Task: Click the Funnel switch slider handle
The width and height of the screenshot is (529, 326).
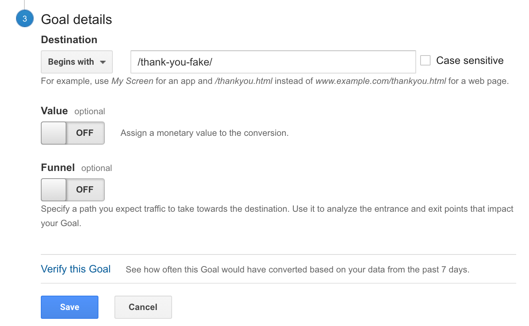Action: click(x=53, y=190)
